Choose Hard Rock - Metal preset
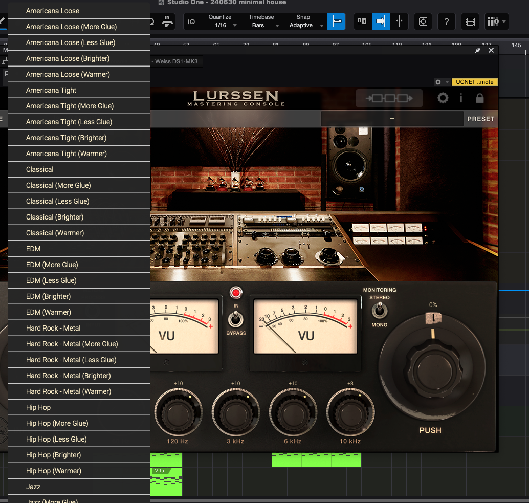The width and height of the screenshot is (529, 503). click(79, 328)
